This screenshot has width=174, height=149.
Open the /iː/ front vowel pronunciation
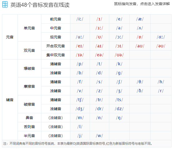[x=80, y=19]
